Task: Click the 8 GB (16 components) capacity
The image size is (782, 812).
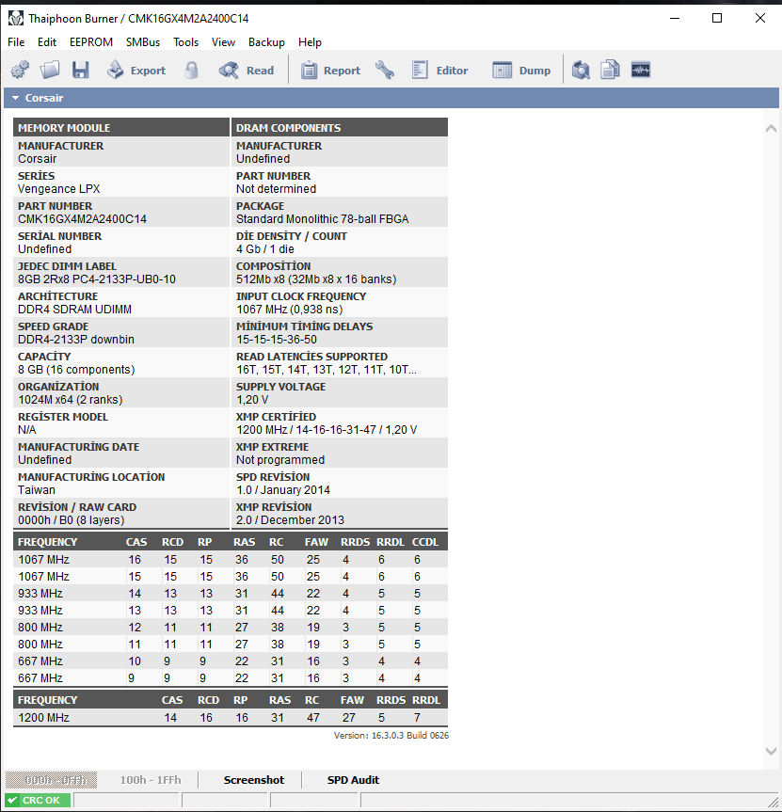Action: tap(76, 369)
